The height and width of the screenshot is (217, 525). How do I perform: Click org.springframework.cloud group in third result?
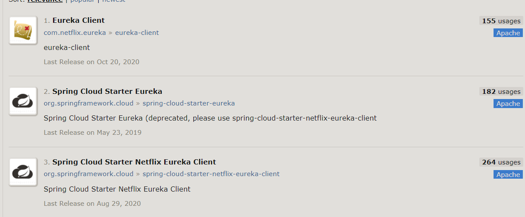point(88,174)
